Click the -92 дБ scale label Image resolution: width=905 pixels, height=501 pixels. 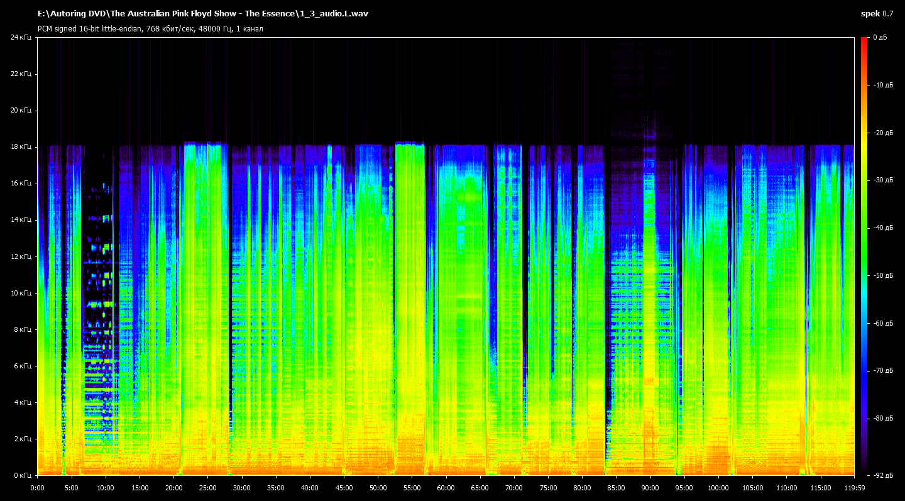(x=882, y=475)
